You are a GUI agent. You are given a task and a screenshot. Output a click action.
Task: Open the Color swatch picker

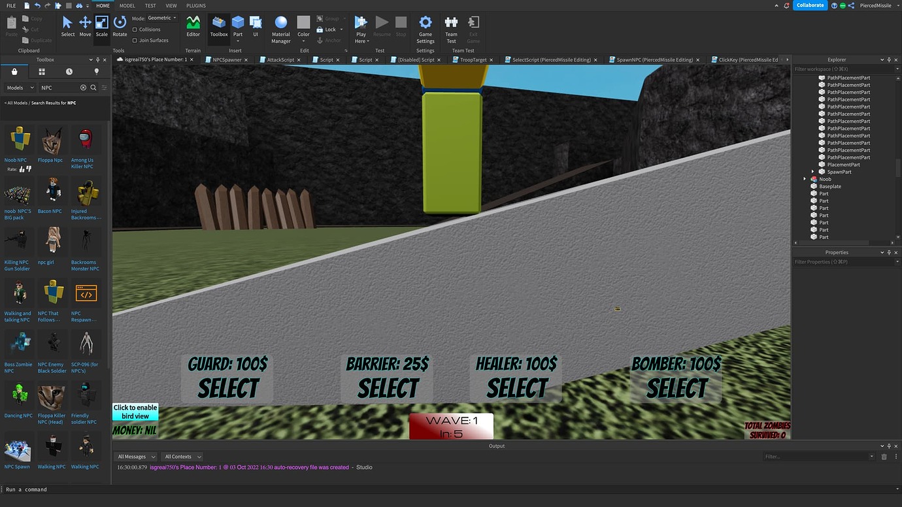point(303,26)
